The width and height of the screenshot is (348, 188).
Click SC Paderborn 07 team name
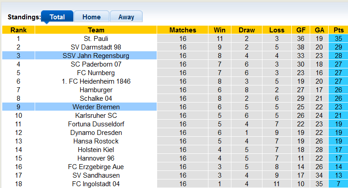[96, 64]
